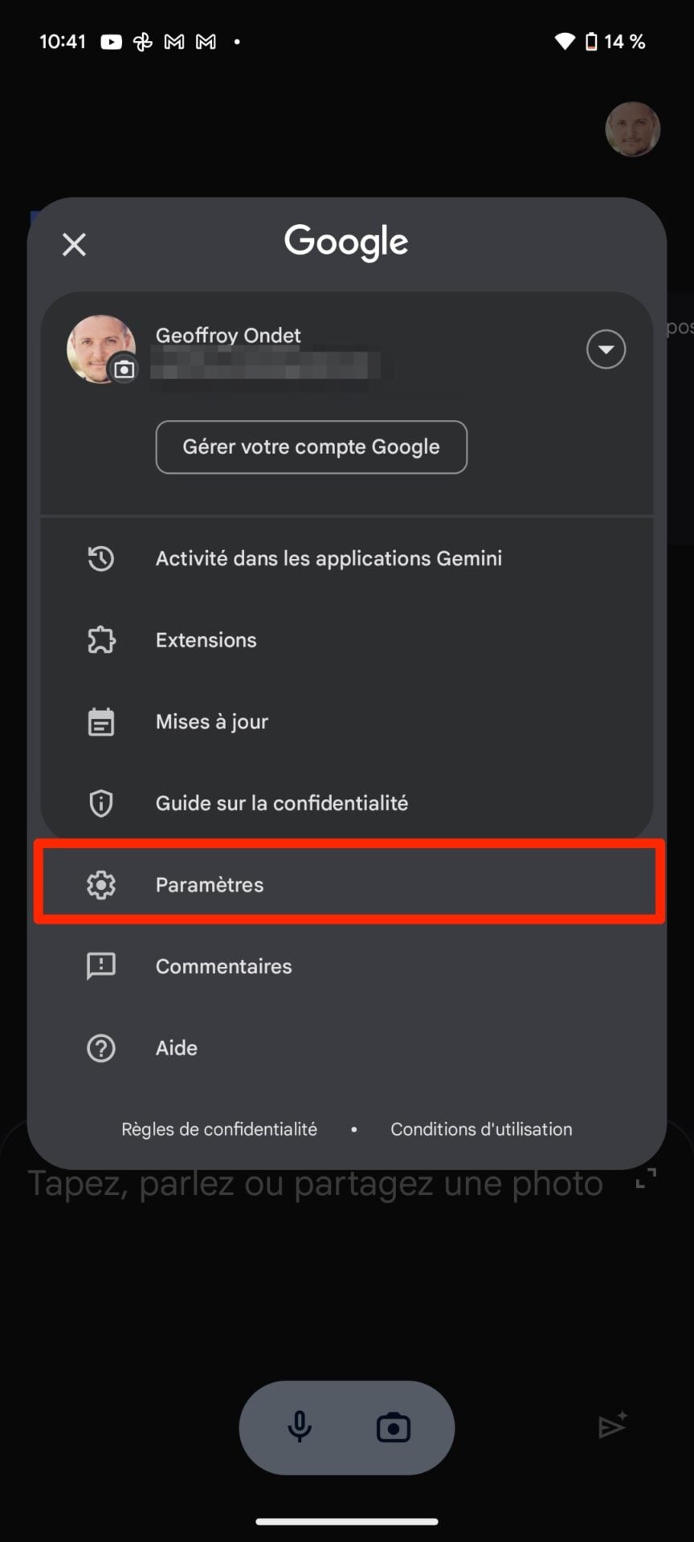The image size is (694, 1542).
Task: Tap the privacy shield icon
Action: pos(101,803)
